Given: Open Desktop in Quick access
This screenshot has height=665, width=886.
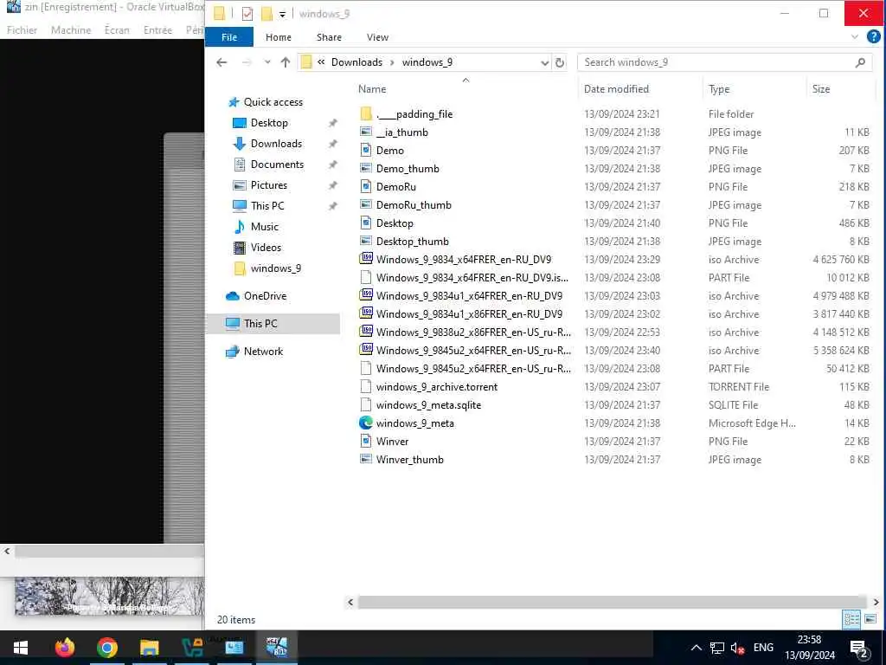Looking at the screenshot, I should (x=269, y=123).
